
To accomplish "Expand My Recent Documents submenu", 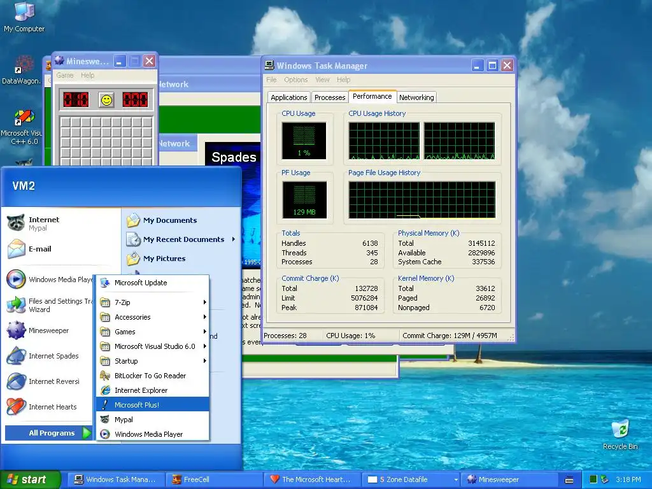I will 181,239.
